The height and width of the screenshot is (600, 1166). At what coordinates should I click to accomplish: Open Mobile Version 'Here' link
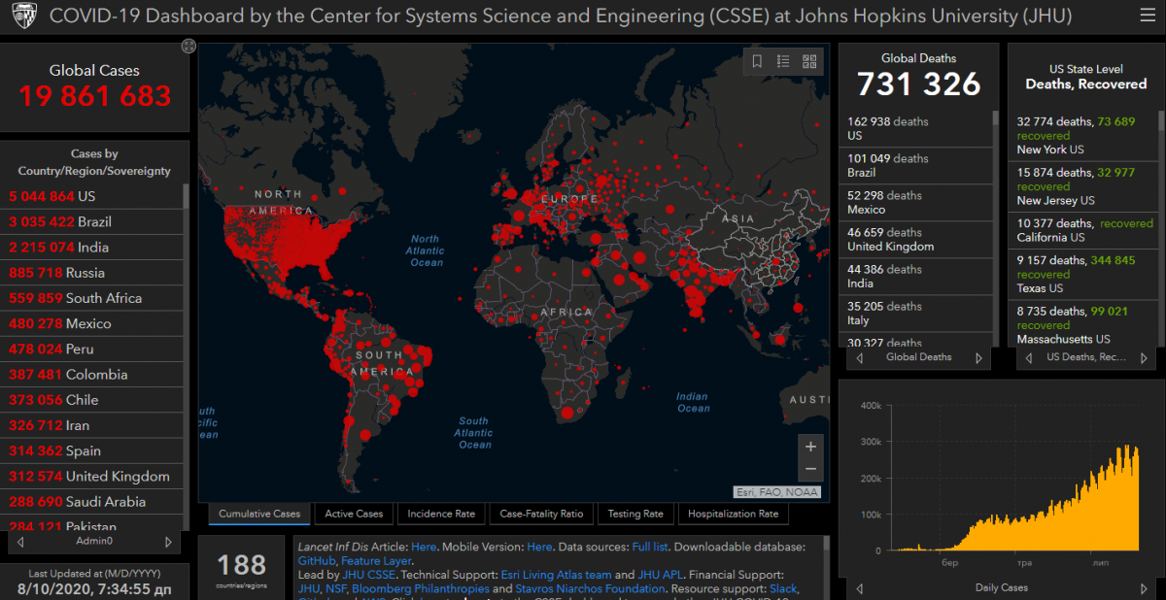pyautogui.click(x=539, y=547)
